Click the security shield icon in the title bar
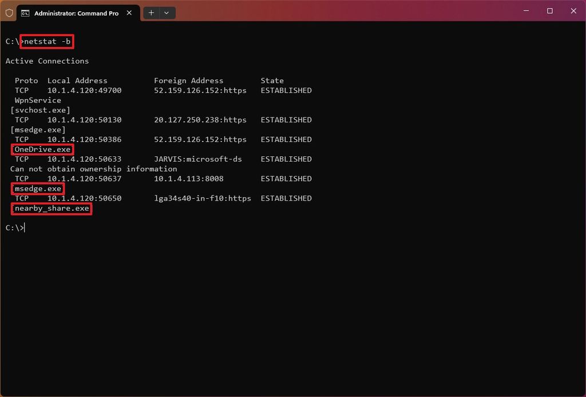The image size is (586, 397). point(9,12)
